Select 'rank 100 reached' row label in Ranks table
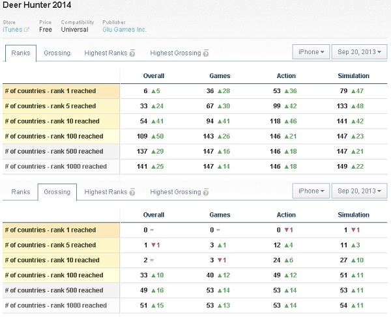Viewport: 391px width, 317px height. [x=61, y=136]
